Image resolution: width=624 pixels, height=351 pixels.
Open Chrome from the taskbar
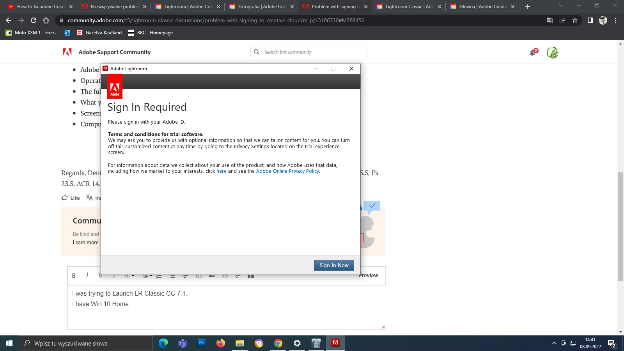[278, 343]
